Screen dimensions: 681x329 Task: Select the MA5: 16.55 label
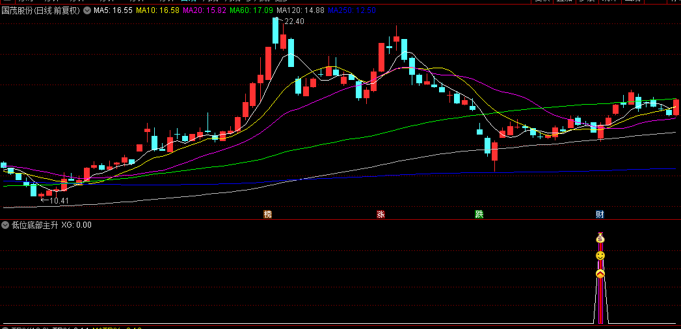coord(113,10)
